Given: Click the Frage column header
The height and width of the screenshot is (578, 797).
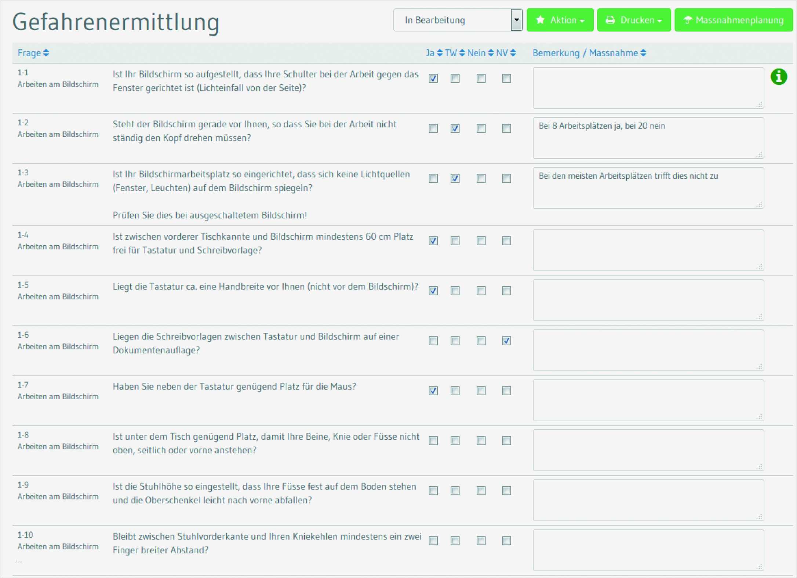Looking at the screenshot, I should pos(29,53).
